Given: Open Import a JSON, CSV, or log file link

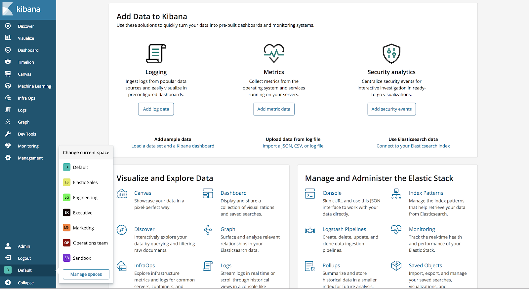Looking at the screenshot, I should [x=293, y=146].
